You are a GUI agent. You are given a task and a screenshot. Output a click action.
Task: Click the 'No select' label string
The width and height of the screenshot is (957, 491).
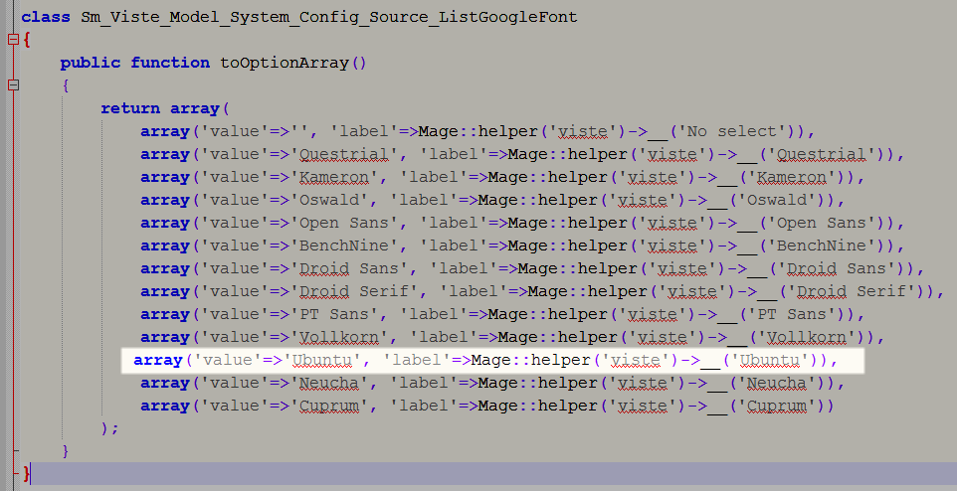tap(732, 131)
